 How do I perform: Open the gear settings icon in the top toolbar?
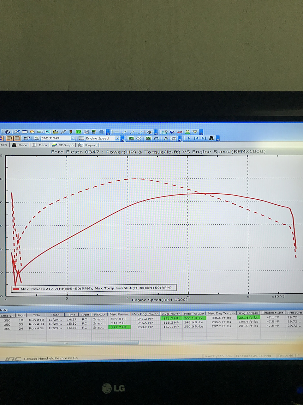[7, 132]
